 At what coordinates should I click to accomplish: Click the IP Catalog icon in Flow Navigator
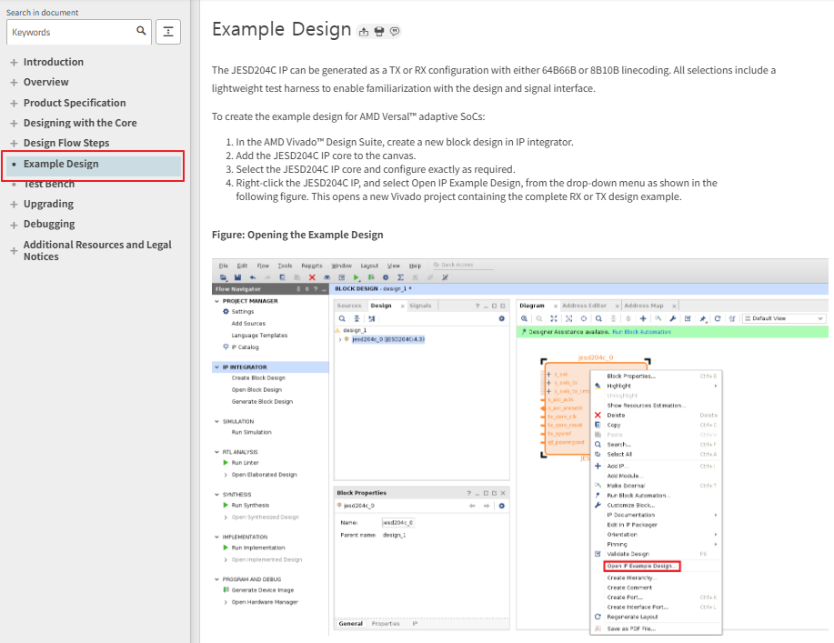point(226,347)
